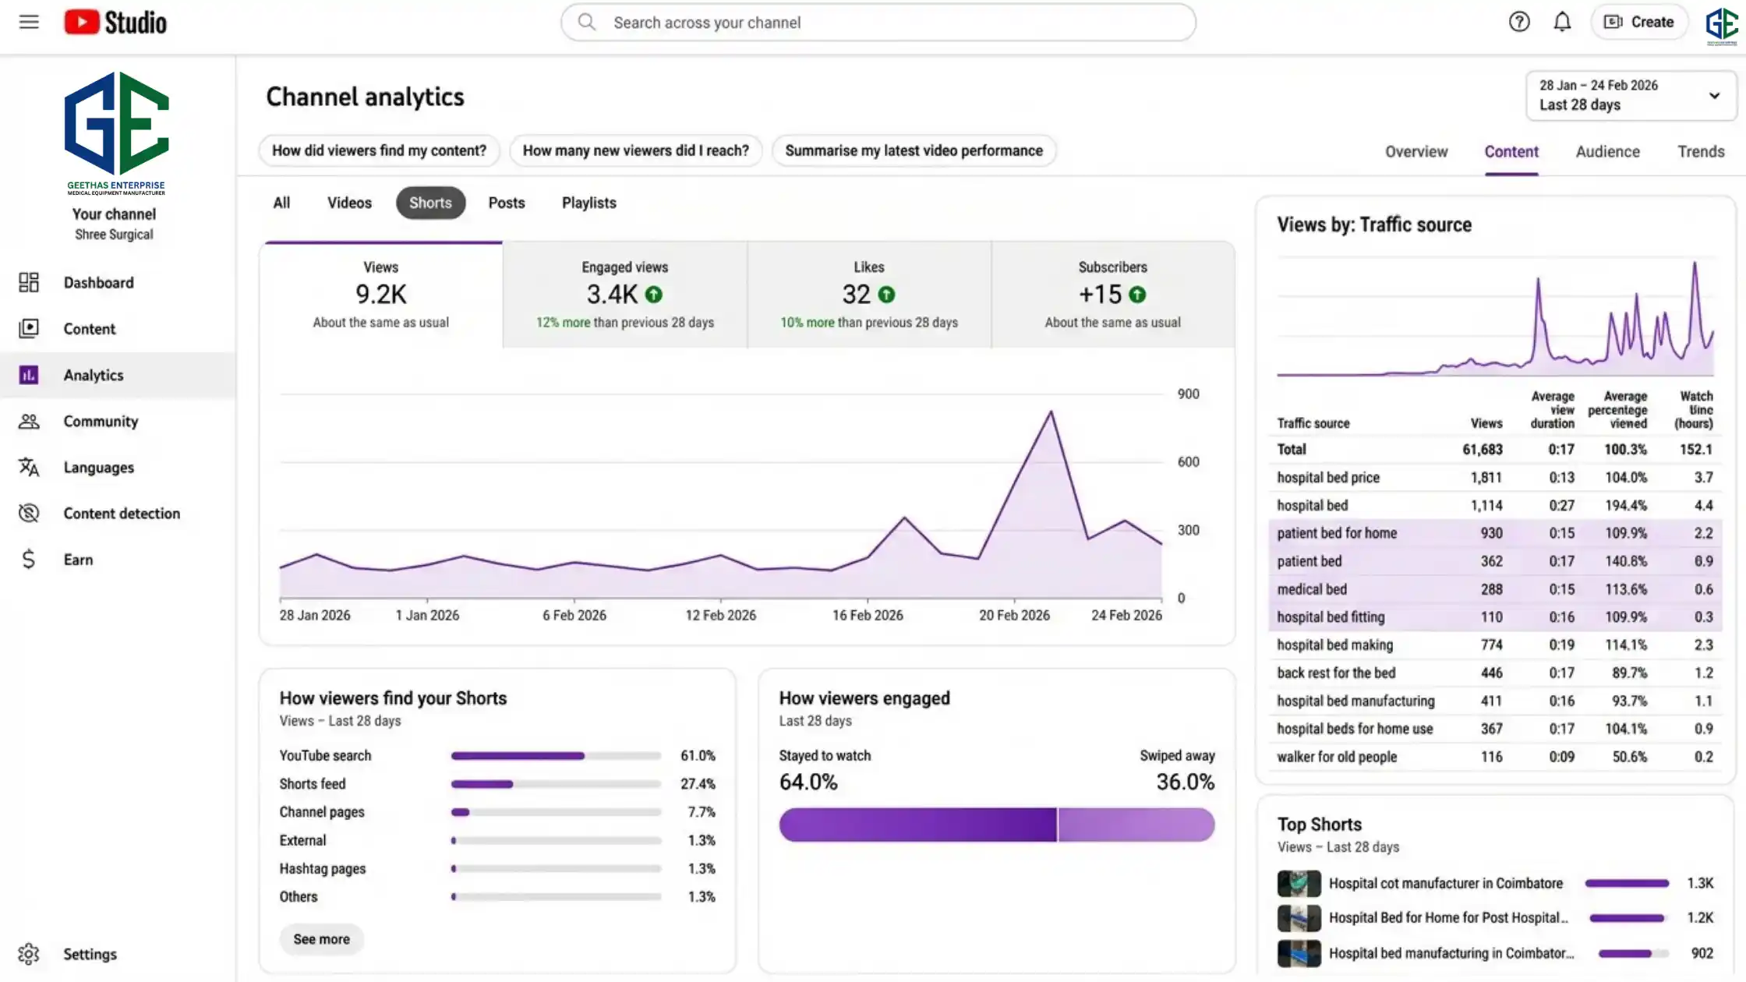Select the Videos content filter tab
1746x982 pixels.
(348, 203)
